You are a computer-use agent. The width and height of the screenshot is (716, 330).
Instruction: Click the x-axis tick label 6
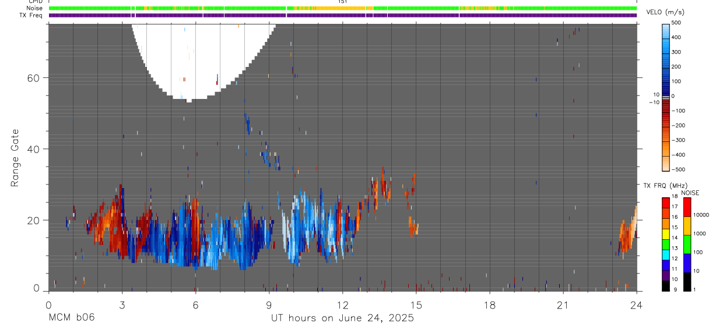coord(195,305)
